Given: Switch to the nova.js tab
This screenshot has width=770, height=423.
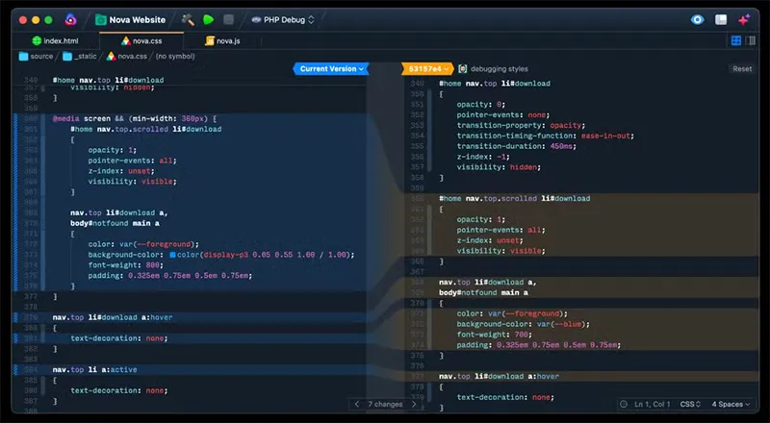Looking at the screenshot, I should coord(227,41).
